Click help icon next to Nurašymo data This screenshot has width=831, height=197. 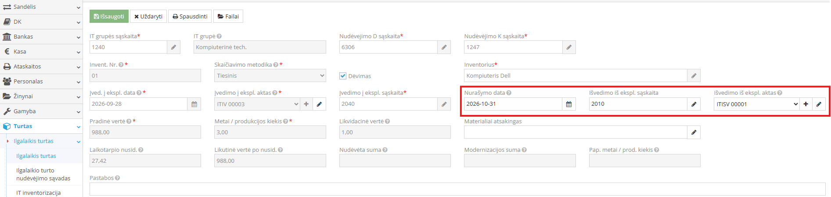509,93
